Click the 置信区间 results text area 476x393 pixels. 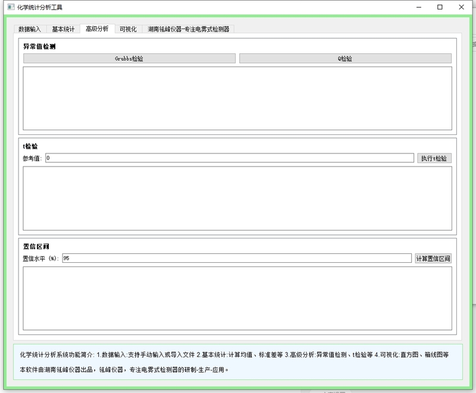click(x=237, y=298)
